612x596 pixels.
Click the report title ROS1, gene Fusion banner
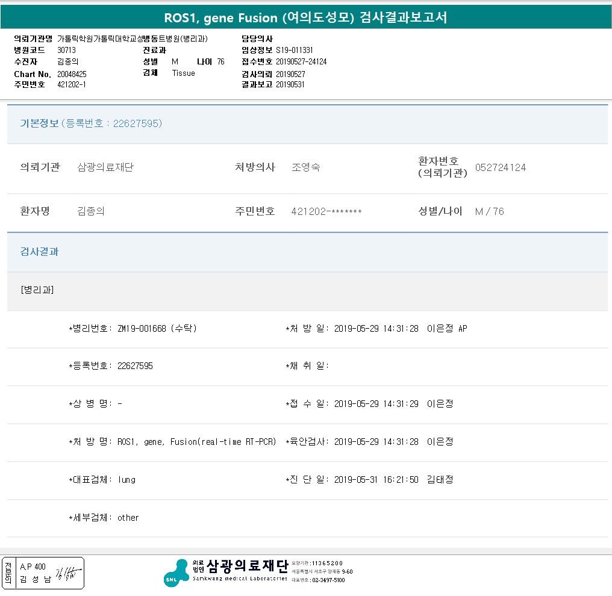tap(305, 17)
